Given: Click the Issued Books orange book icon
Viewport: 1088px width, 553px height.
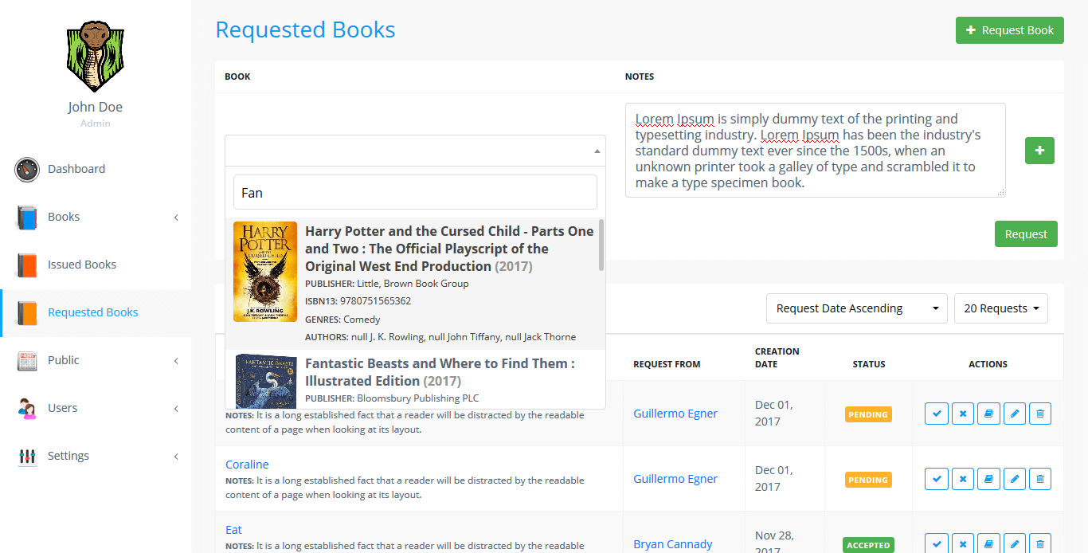Looking at the screenshot, I should point(27,265).
